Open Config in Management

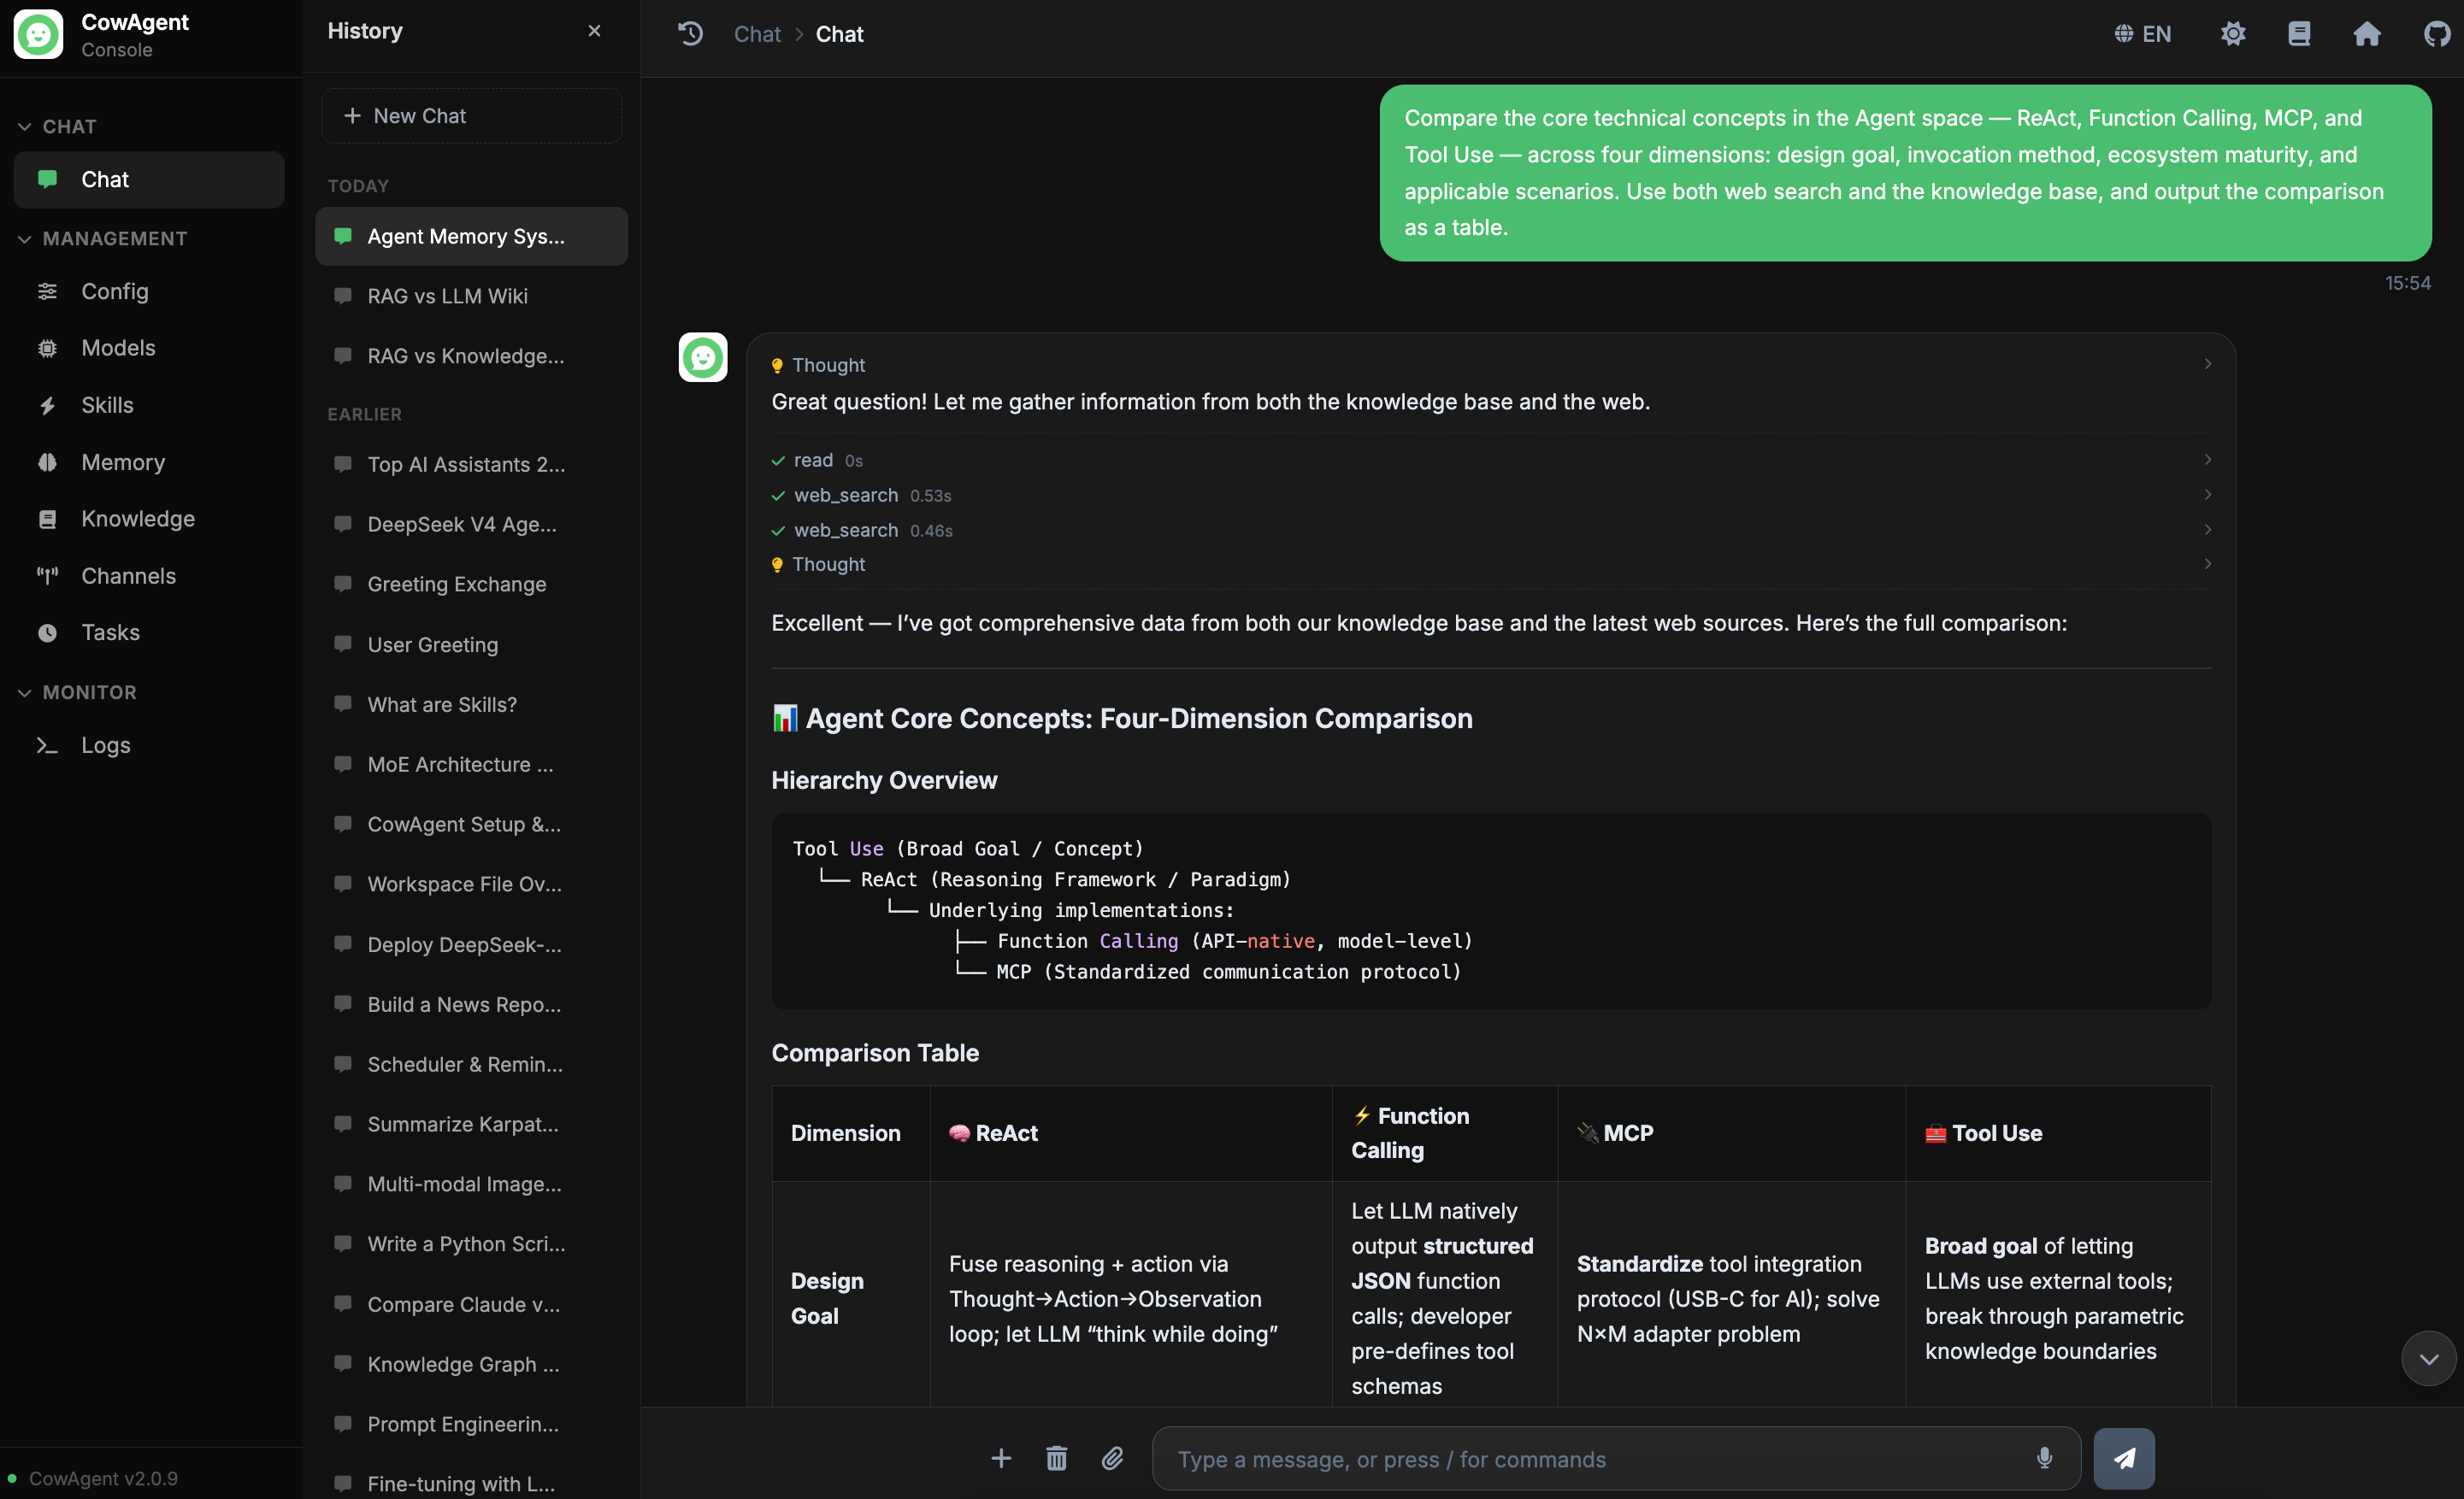click(x=149, y=291)
